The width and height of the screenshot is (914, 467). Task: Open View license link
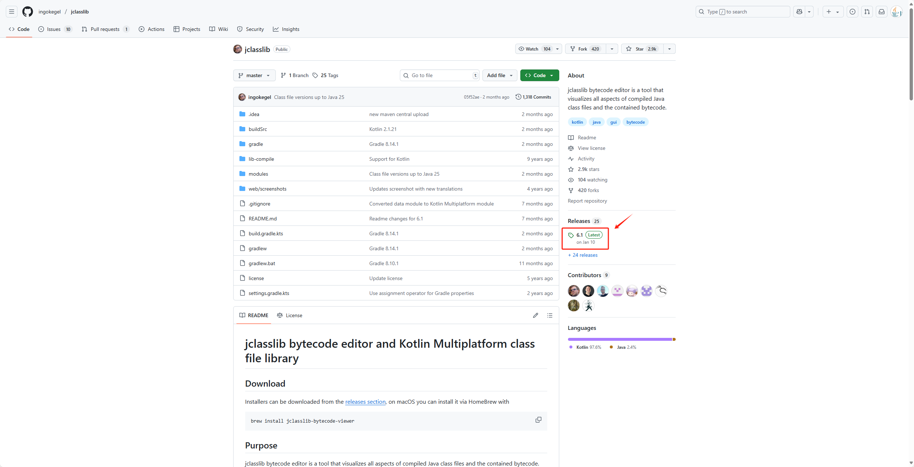[591, 148]
